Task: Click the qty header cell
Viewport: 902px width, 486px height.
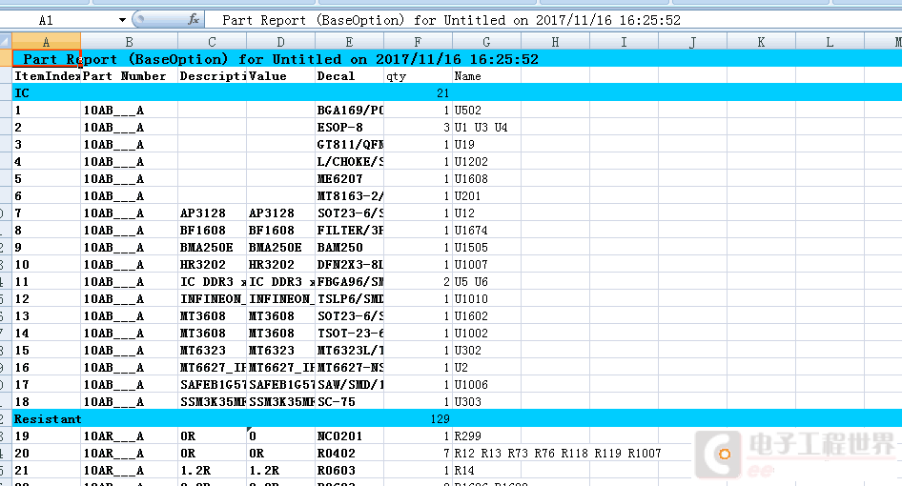Action: [419, 76]
